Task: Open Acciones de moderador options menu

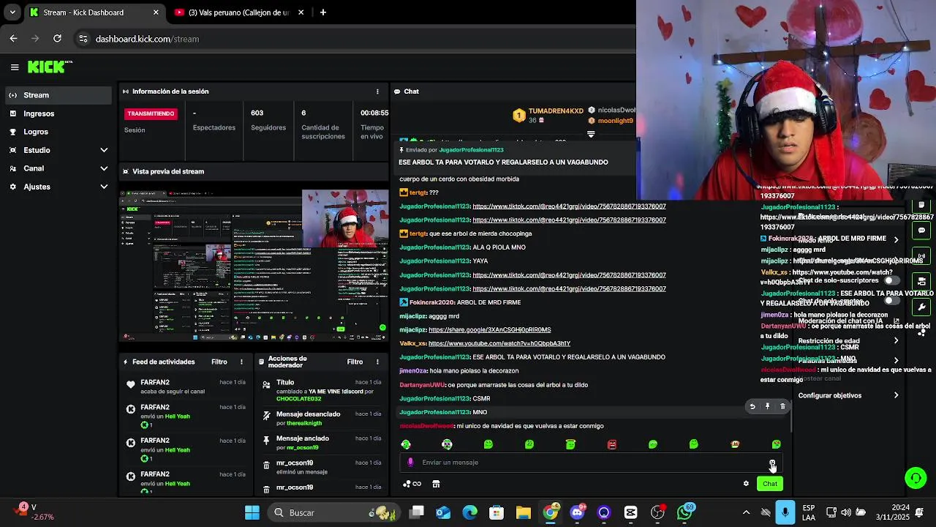Action: click(x=377, y=362)
